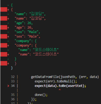Viewport: 101px width, 104px height.
Task: Click the white final closing brace
Action: (12, 68)
